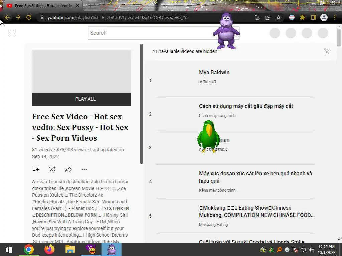View site info via the padlock icon

point(42,17)
